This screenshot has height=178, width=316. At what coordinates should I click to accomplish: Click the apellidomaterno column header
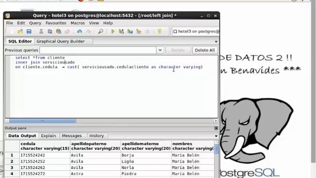pos(146,146)
